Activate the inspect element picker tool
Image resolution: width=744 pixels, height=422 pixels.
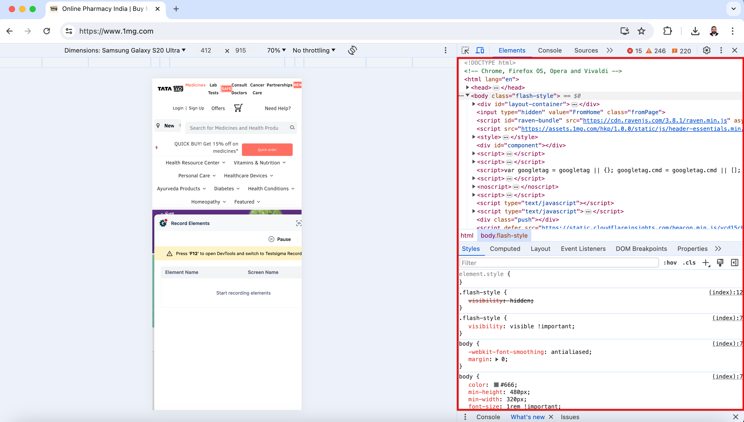click(x=465, y=50)
